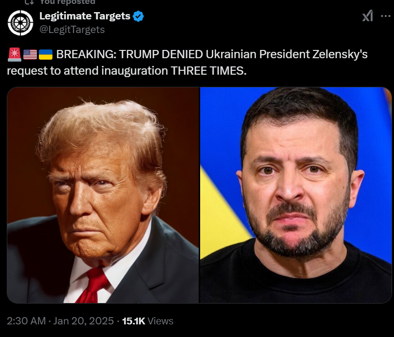
Task: Click the United States flag emoji
Action: pos(30,54)
